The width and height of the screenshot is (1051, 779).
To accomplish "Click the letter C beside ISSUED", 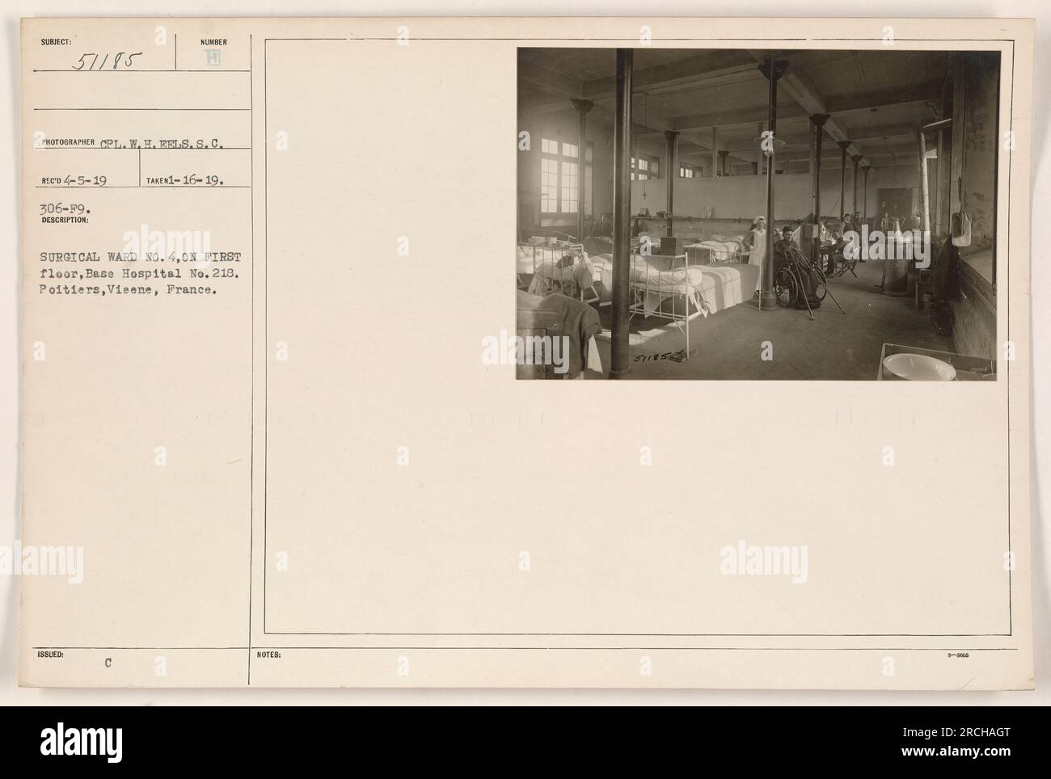I will (x=107, y=663).
